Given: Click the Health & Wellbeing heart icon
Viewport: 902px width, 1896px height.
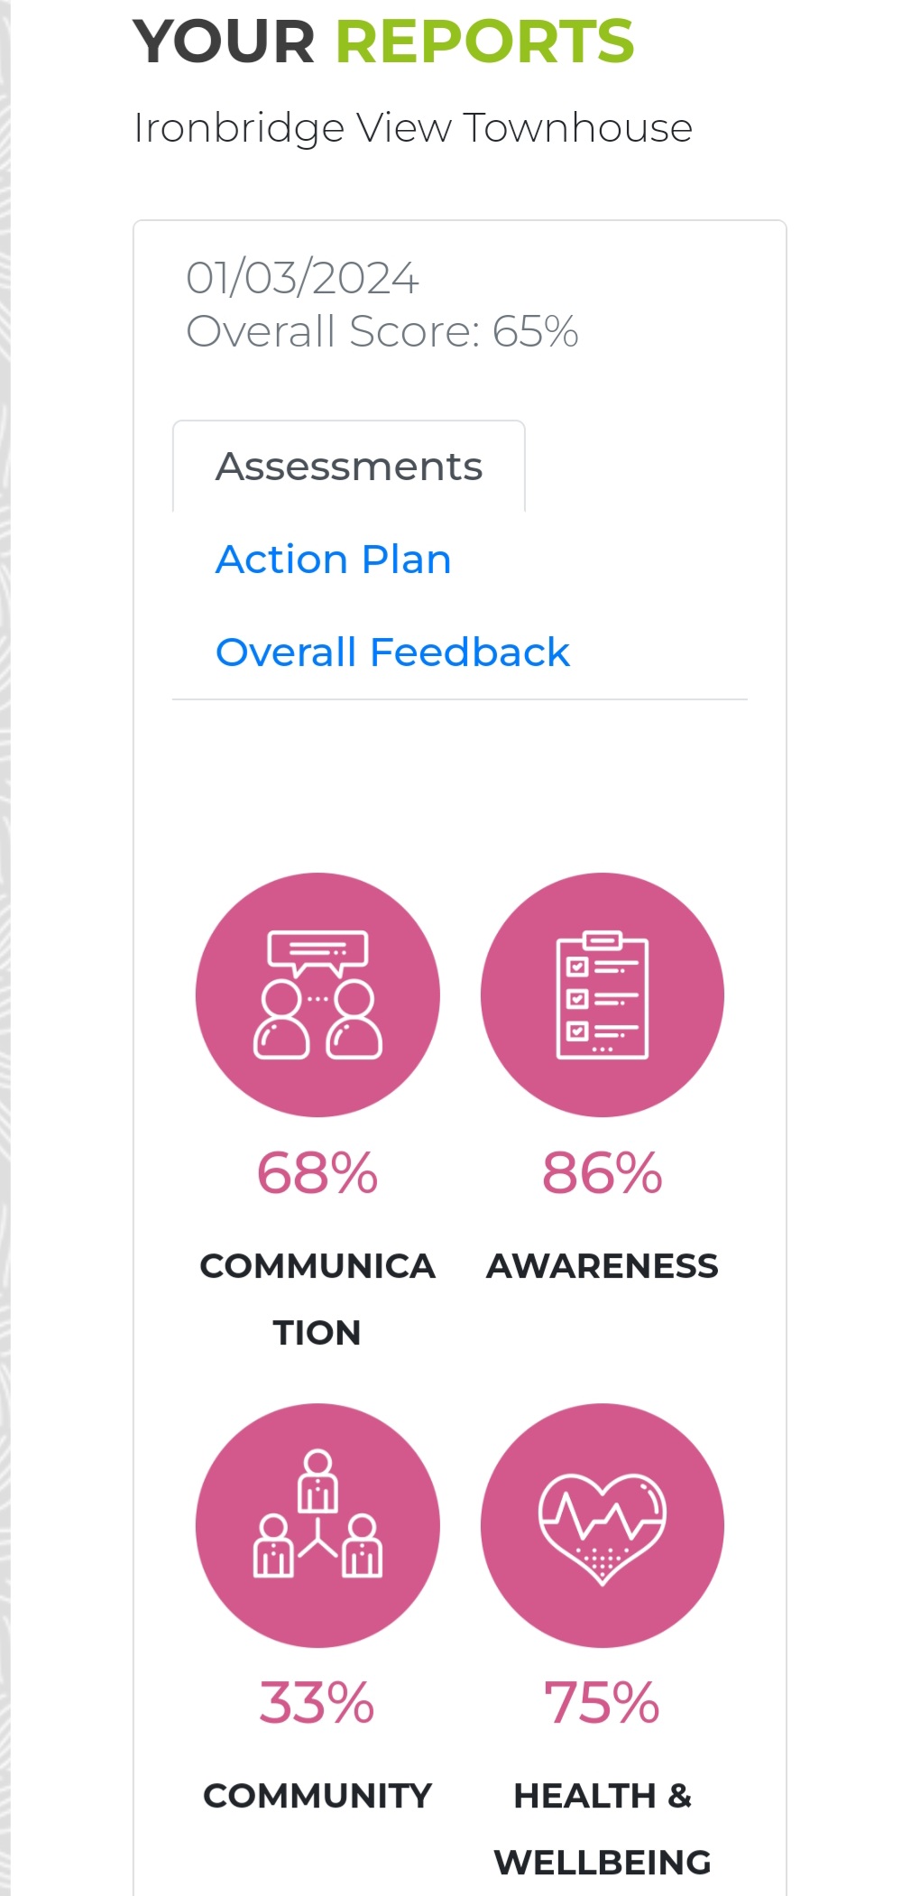Looking at the screenshot, I should click(603, 1525).
